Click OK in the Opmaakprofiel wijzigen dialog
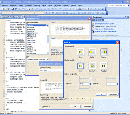 tap(75, 107)
